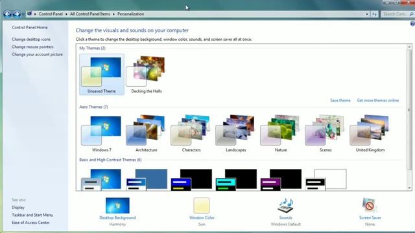Apply the United Kingdom theme

click(x=370, y=133)
